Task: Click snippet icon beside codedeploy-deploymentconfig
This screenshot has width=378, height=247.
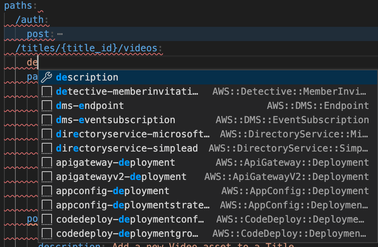Action: coord(47,219)
